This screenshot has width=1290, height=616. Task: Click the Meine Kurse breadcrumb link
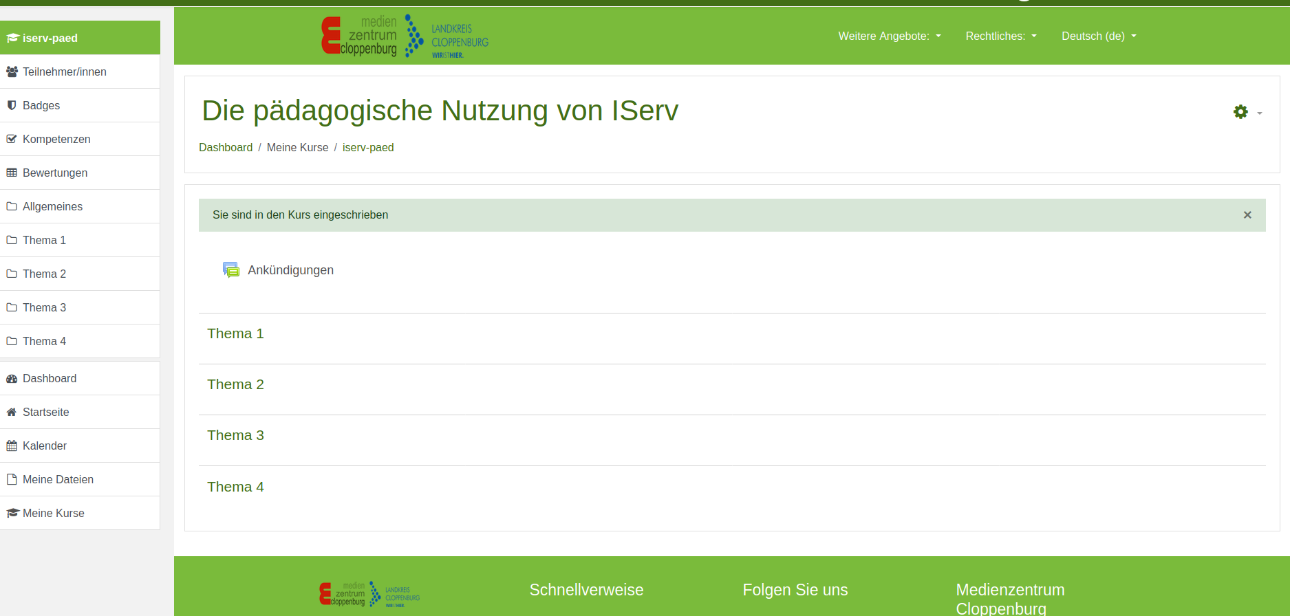pos(297,147)
